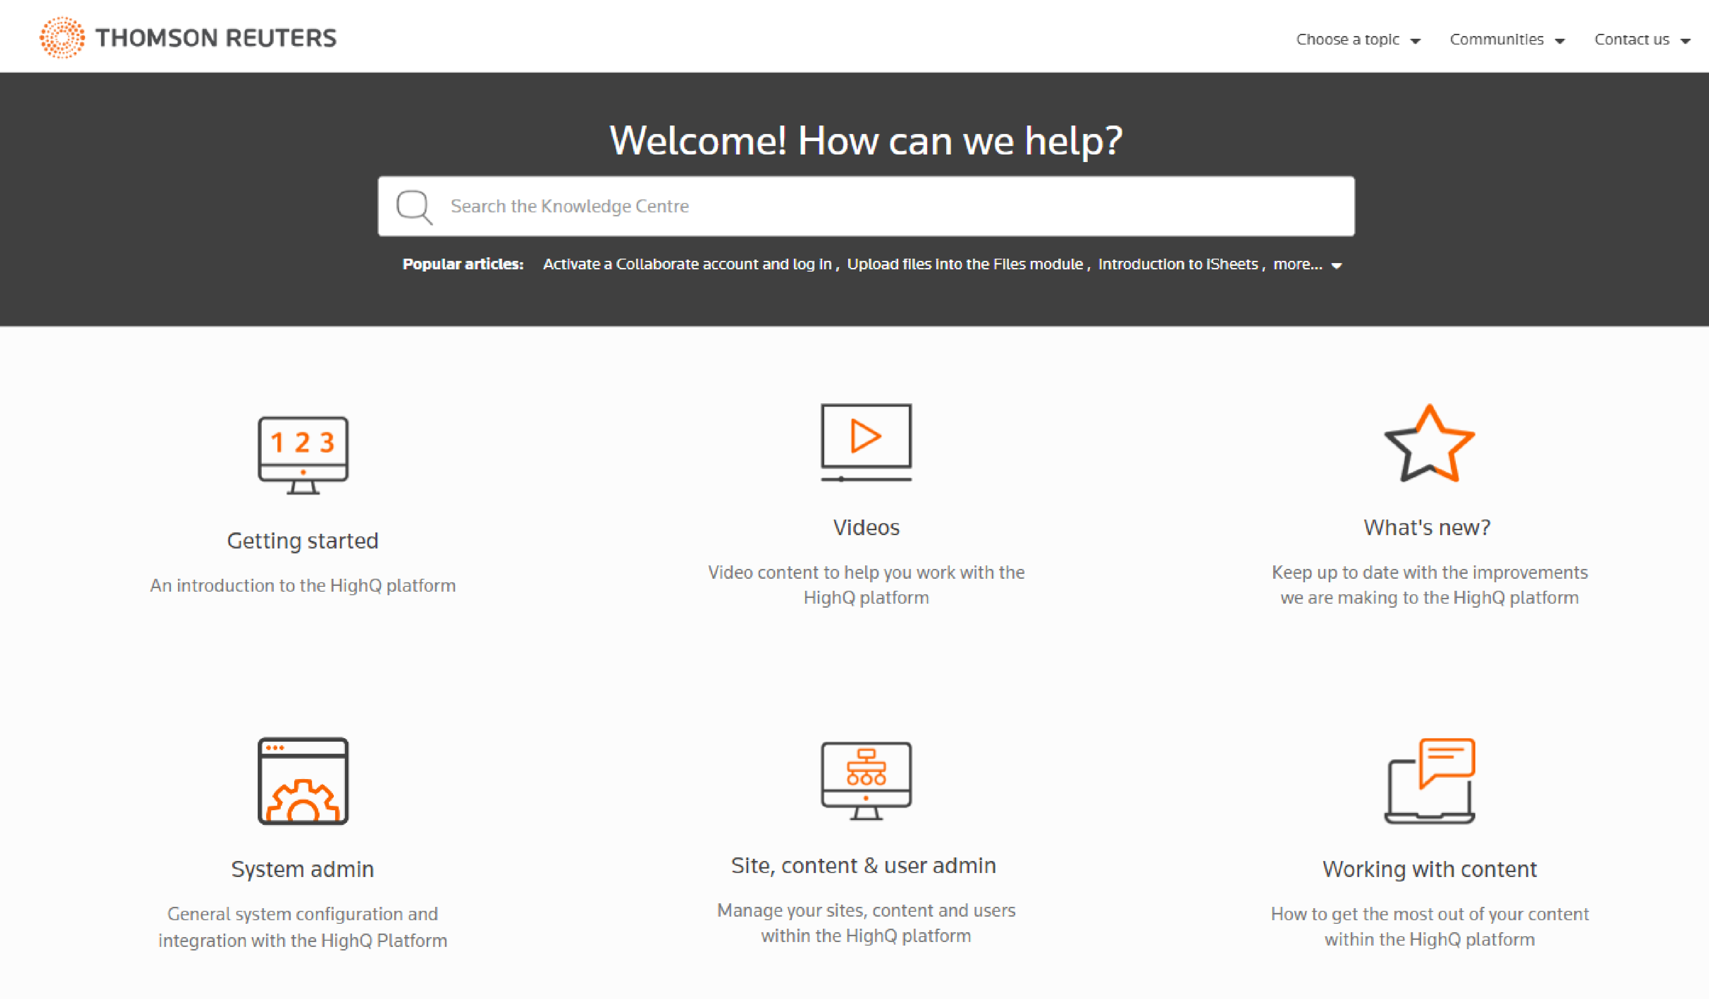This screenshot has width=1709, height=999.
Task: Open Activate a Collaborate account article
Action: (x=687, y=264)
